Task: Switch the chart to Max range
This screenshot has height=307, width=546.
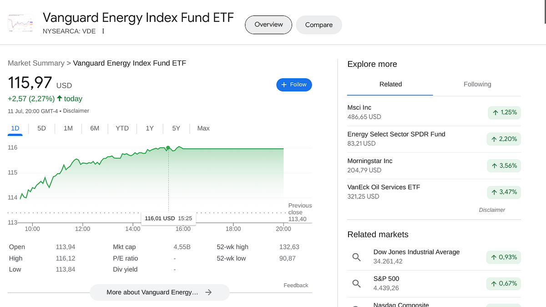Action: pyautogui.click(x=203, y=128)
